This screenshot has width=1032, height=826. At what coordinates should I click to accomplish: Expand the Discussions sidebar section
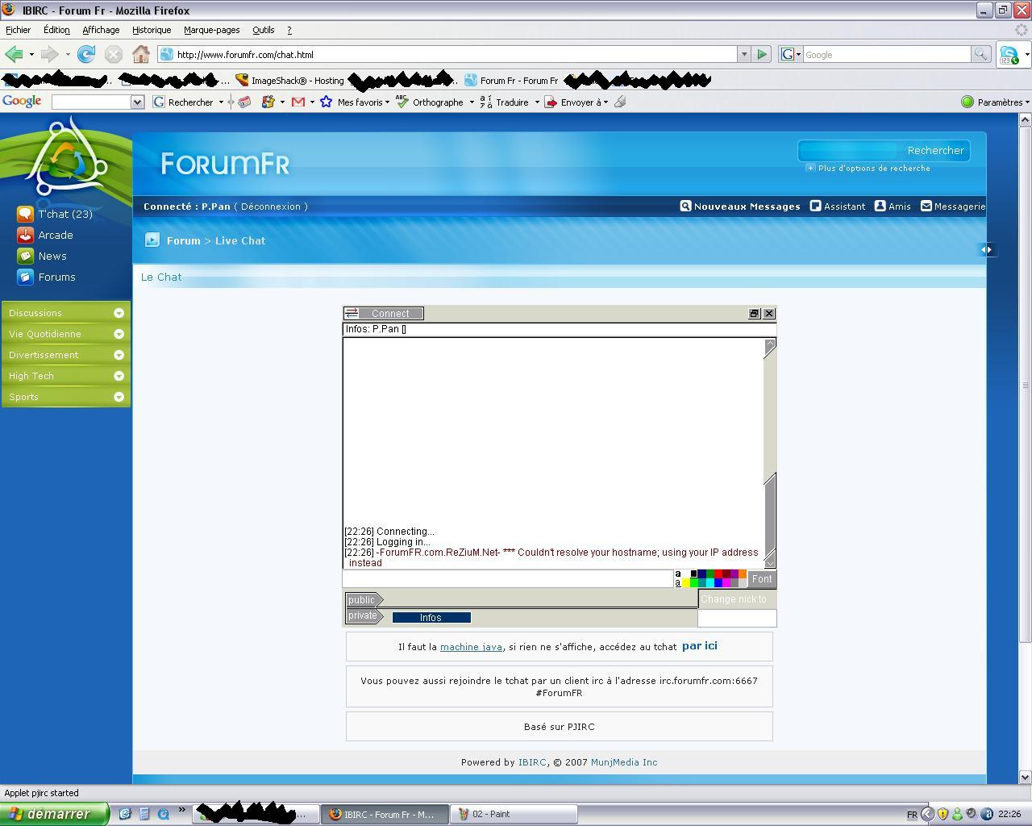pyautogui.click(x=119, y=313)
